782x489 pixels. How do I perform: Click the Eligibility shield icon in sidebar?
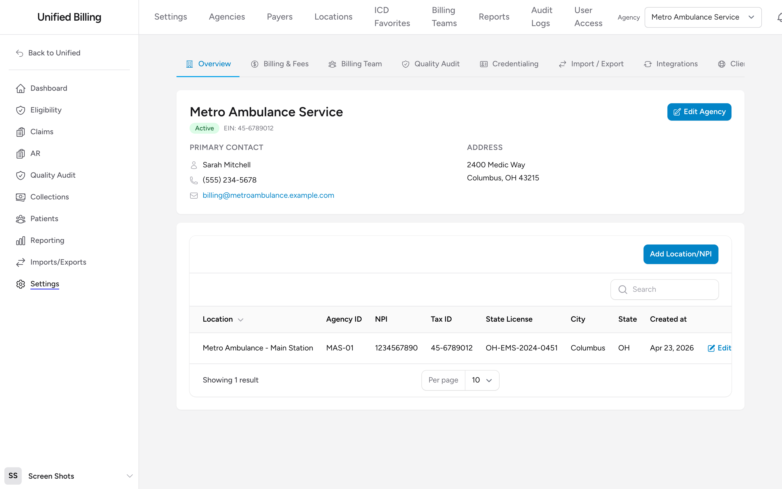[21, 110]
